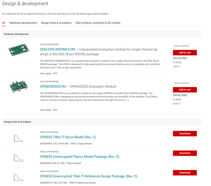
Task: Click the $99.00 (USD) price text
Action: coord(180,95)
